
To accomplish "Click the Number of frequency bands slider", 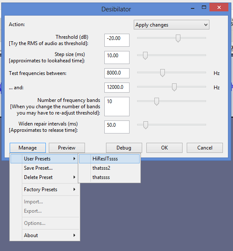I will (172, 101).
